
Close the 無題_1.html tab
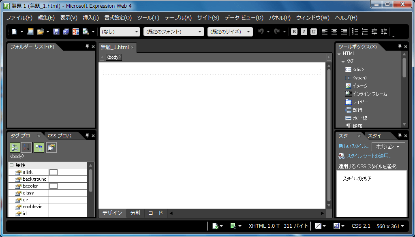pos(132,48)
